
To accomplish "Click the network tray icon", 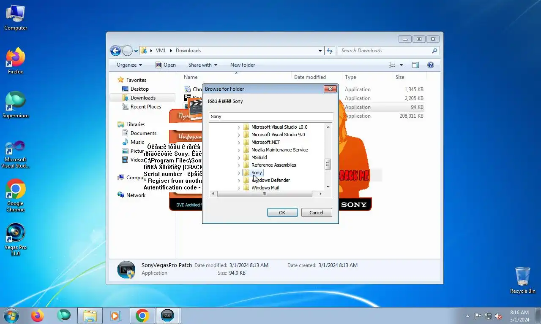I will tap(488, 316).
